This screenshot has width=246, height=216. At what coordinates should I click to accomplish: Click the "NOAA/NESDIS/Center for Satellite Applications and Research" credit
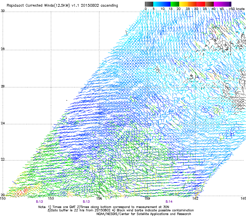pyautogui.click(x=144, y=214)
